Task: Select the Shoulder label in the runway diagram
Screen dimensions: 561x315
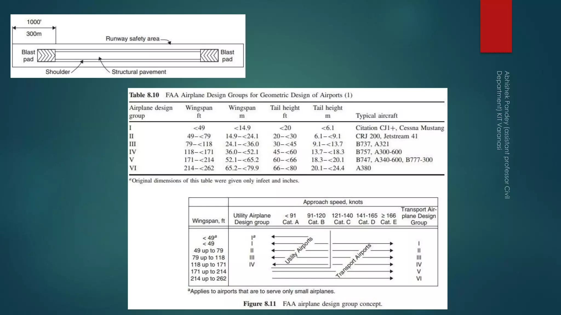Action: (x=58, y=72)
